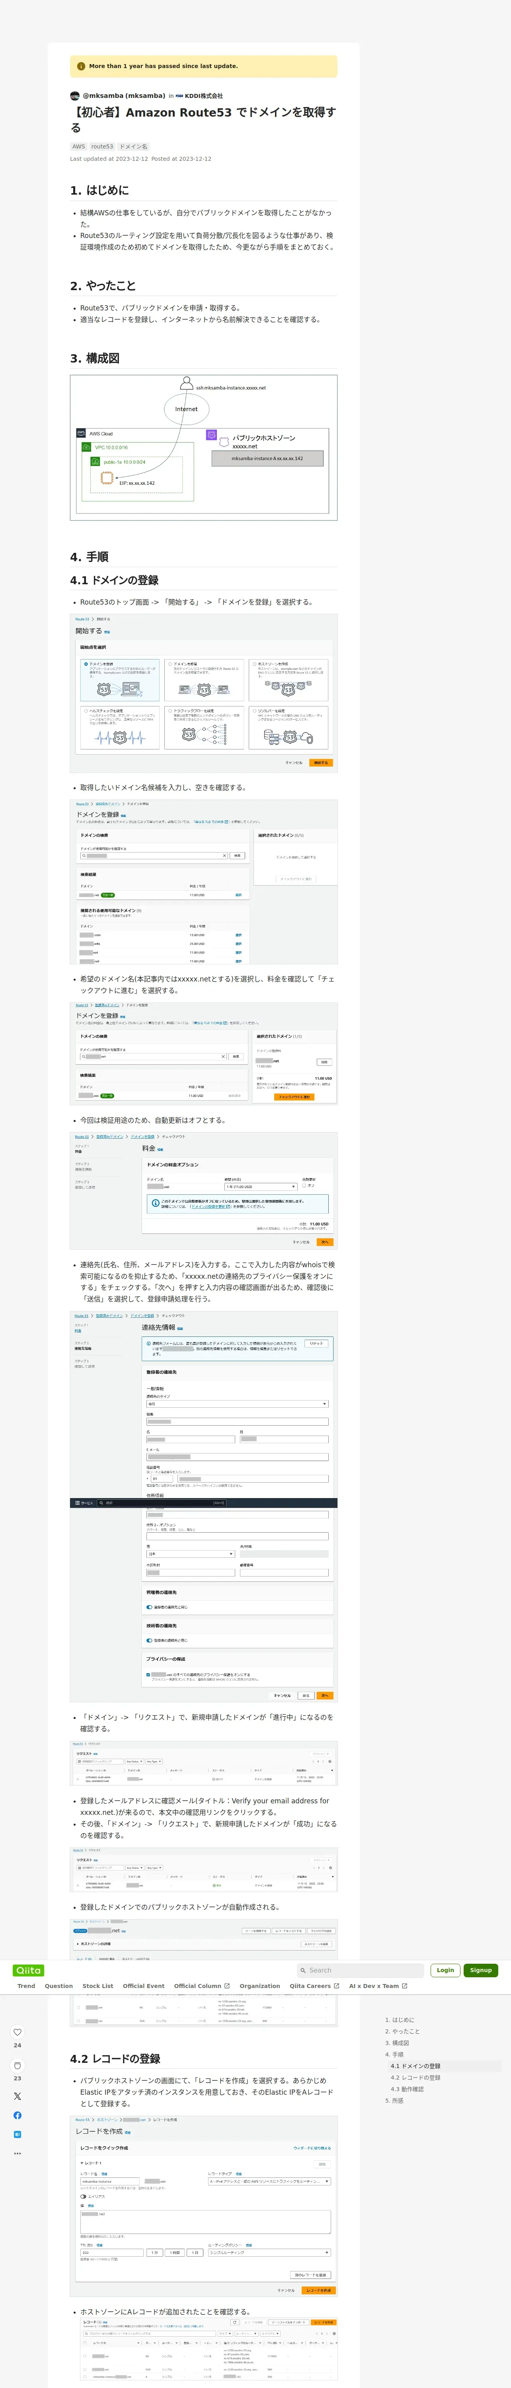Open the AI x Dev x Team link
Screen dimensions: 511x2388
[378, 1986]
